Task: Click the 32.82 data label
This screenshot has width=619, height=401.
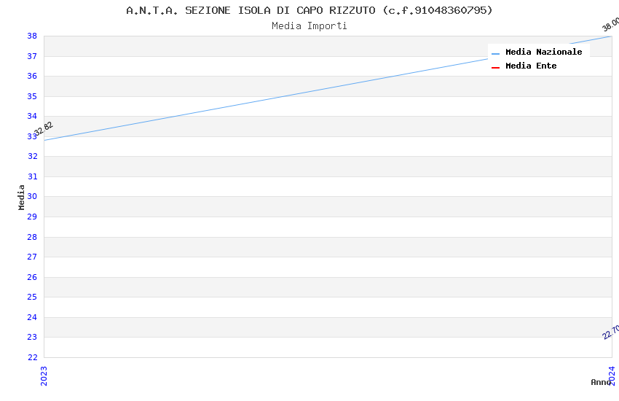Action: pos(44,128)
